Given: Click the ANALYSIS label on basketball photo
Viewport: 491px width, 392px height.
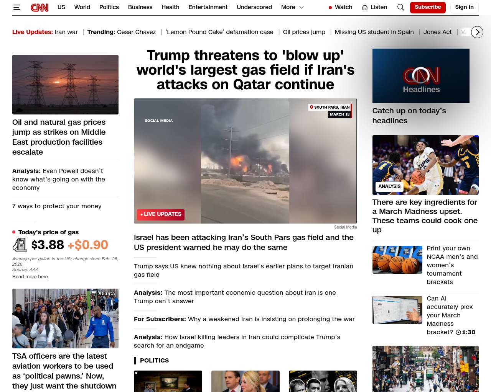Looking at the screenshot, I should click(x=389, y=186).
